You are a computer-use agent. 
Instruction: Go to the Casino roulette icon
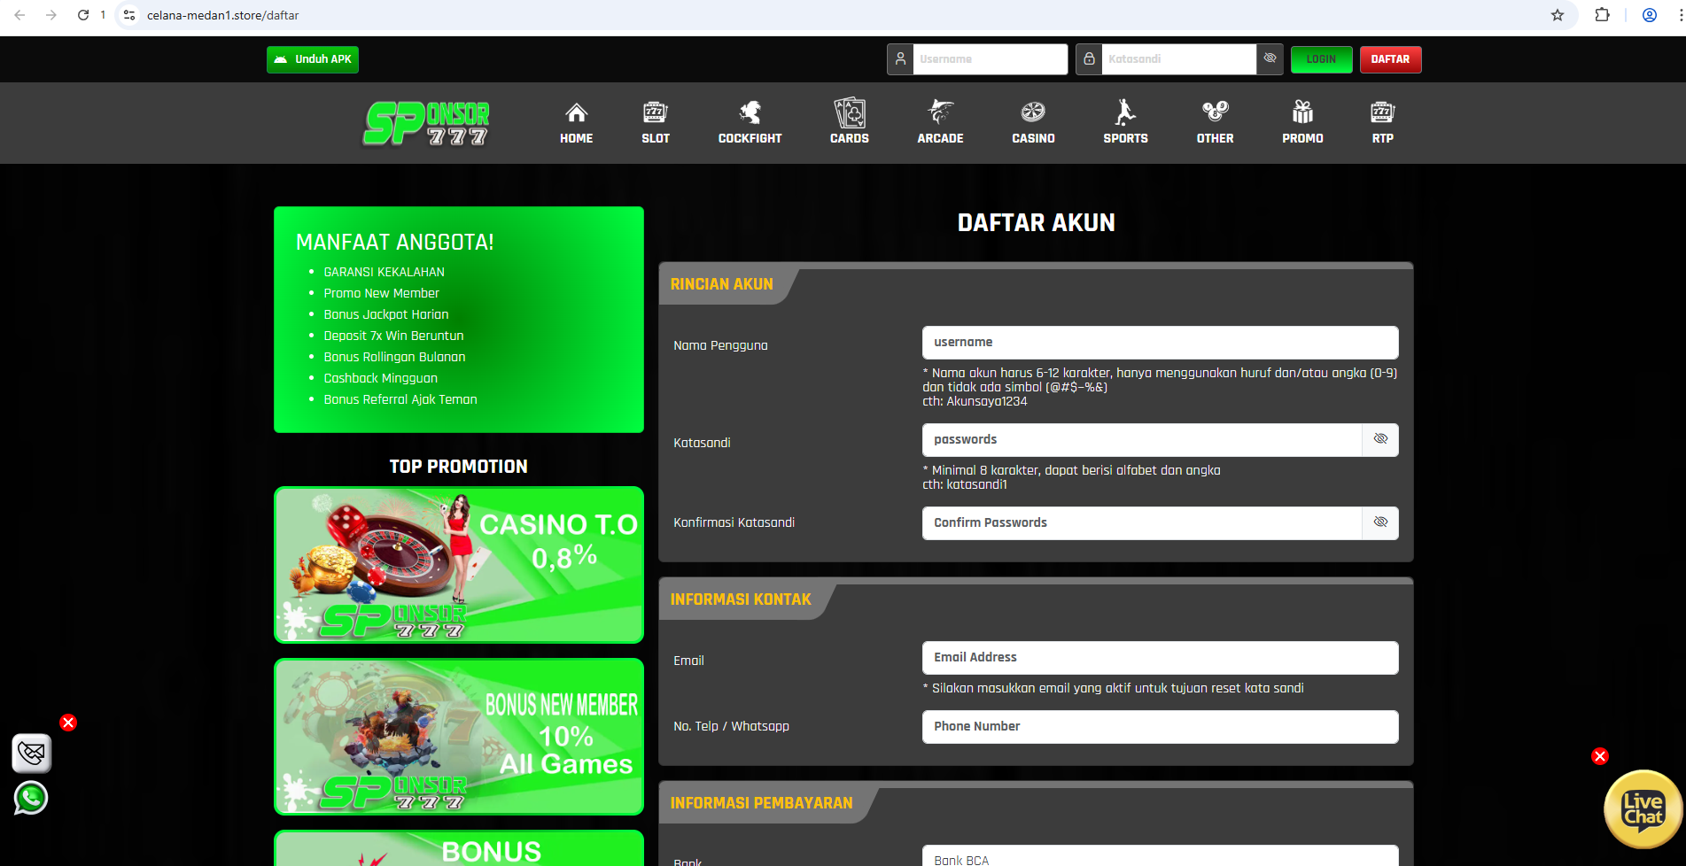tap(1033, 112)
